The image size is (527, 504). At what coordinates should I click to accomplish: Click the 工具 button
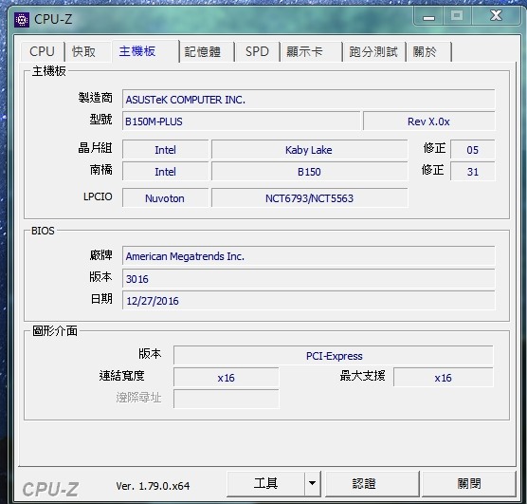pyautogui.click(x=265, y=483)
